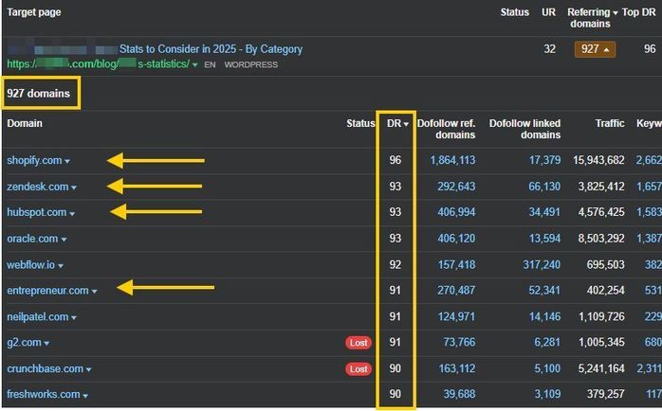Open g2.com dofollow ref. domains 73,766

coord(459,342)
